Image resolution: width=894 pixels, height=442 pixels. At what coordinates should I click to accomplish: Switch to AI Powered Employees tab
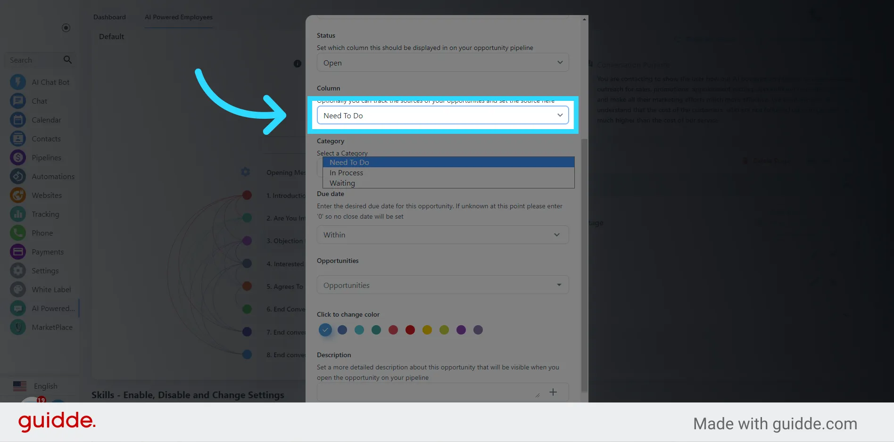(x=179, y=17)
